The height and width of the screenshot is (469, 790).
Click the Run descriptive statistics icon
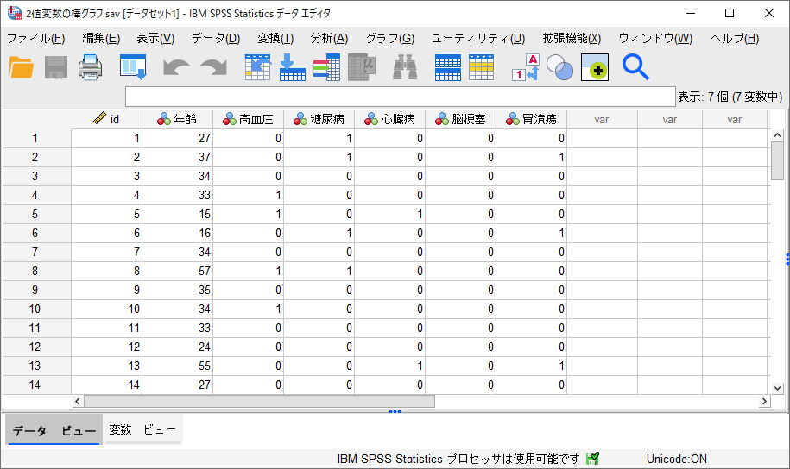coord(362,67)
